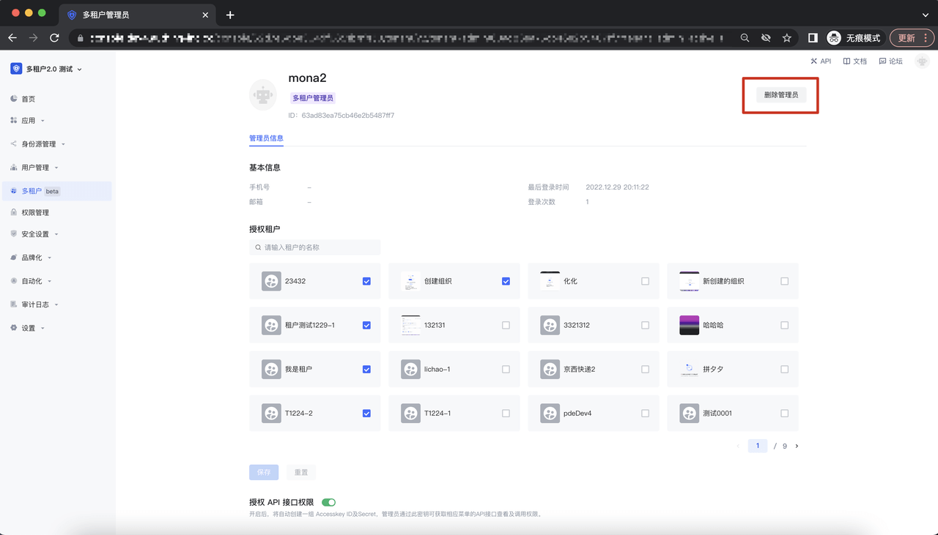Bookmark this page with the star icon
This screenshot has height=535, width=938.
[786, 38]
